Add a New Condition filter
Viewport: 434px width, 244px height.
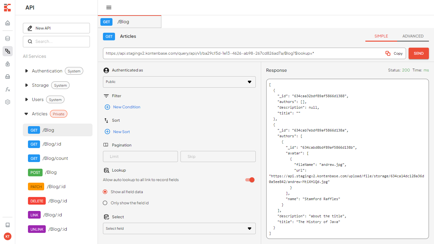(122, 107)
